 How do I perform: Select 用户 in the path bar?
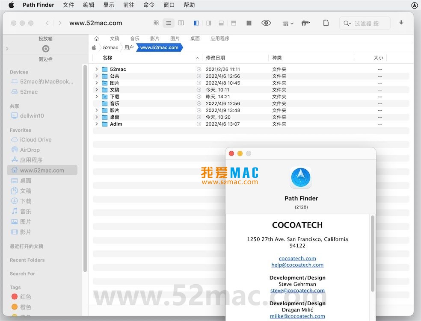pos(129,48)
